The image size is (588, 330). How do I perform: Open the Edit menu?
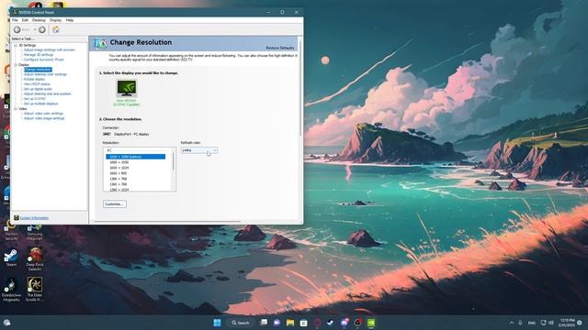[25, 20]
